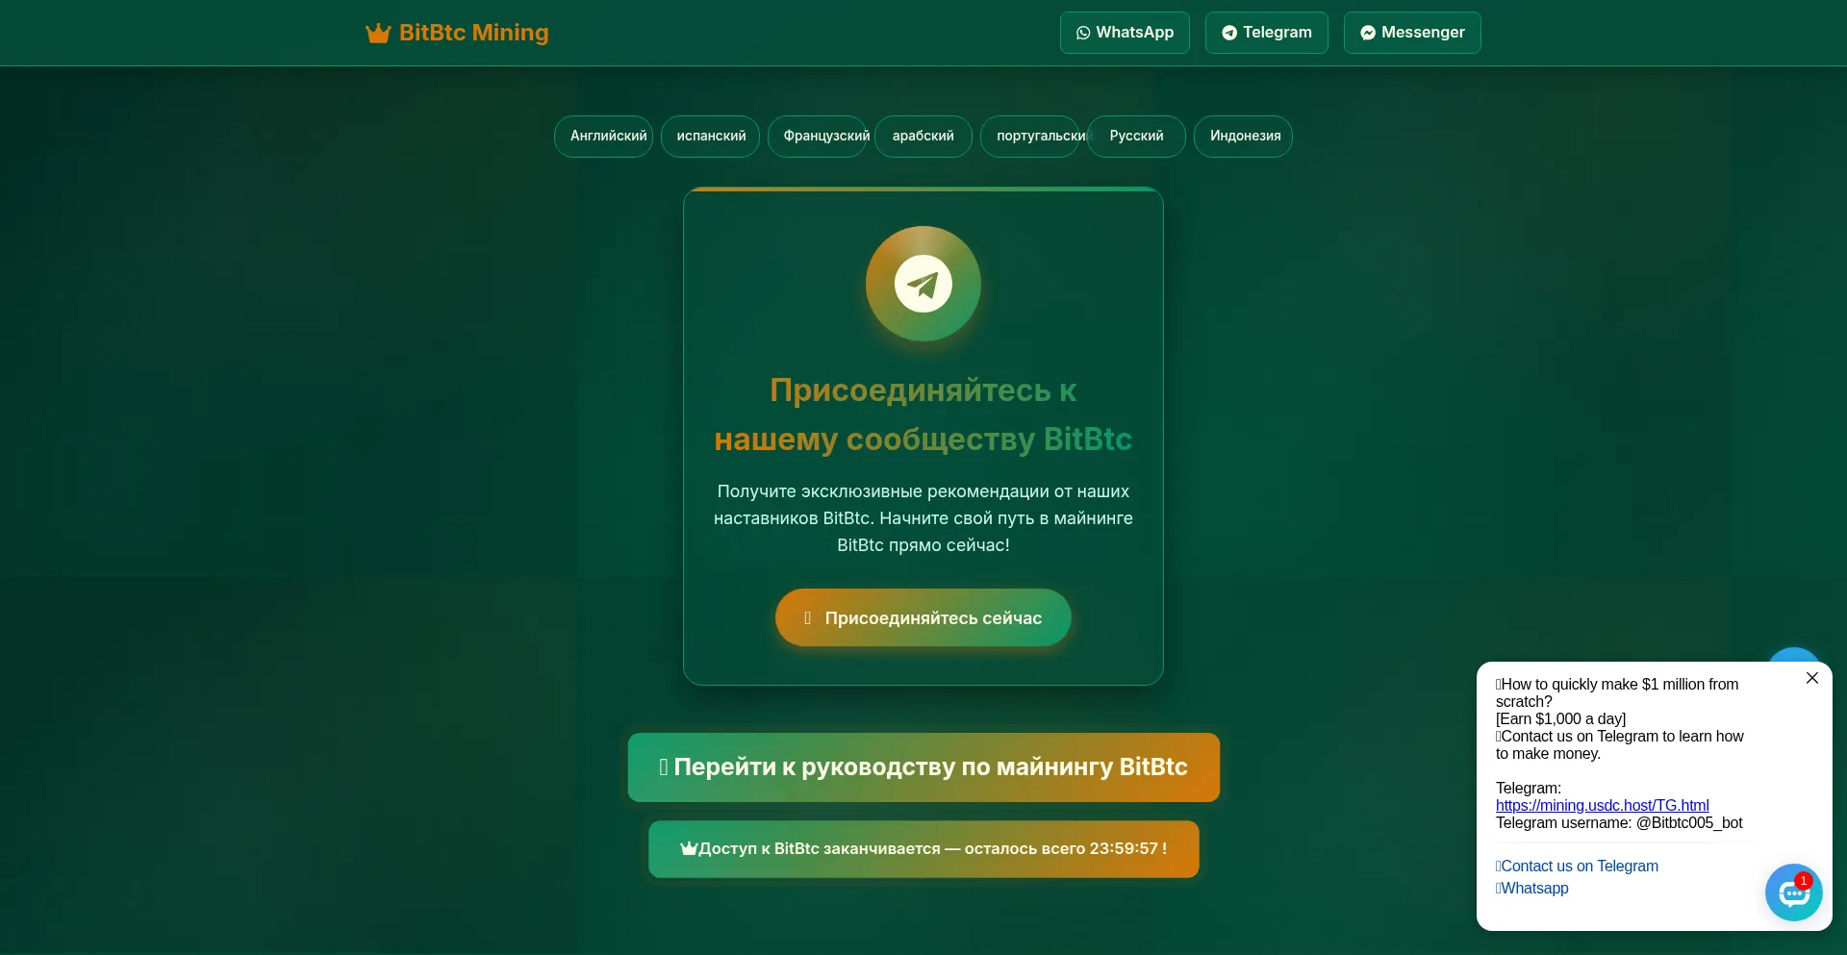This screenshot has width=1847, height=955.
Task: Click the text 'Telegram username: @Bitbtc005_bot'
Action: pyautogui.click(x=1619, y=822)
